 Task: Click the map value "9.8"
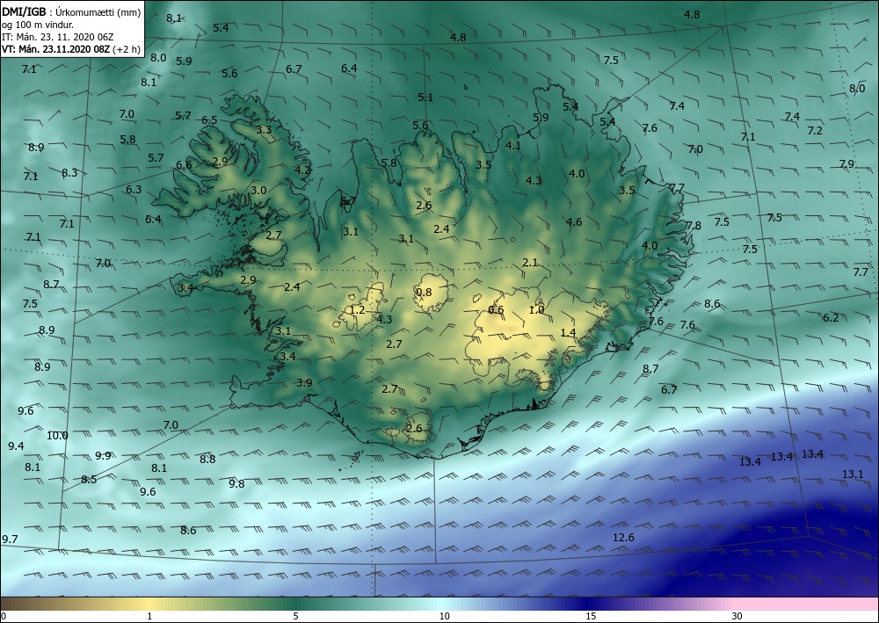[236, 483]
